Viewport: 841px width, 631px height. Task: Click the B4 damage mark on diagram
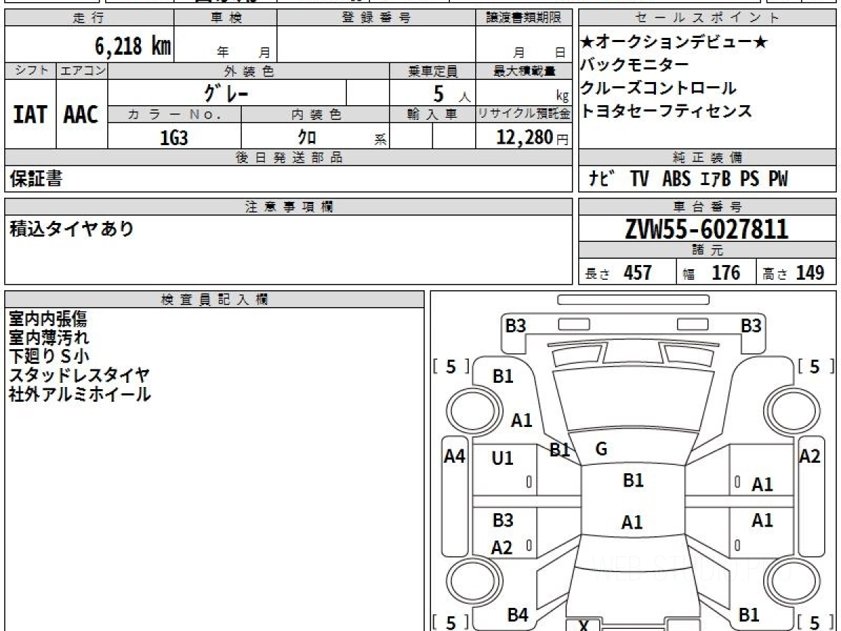tap(518, 615)
